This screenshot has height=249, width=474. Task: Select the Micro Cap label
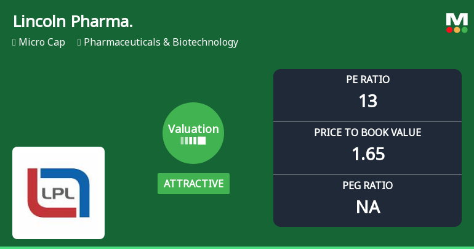pyautogui.click(x=42, y=43)
